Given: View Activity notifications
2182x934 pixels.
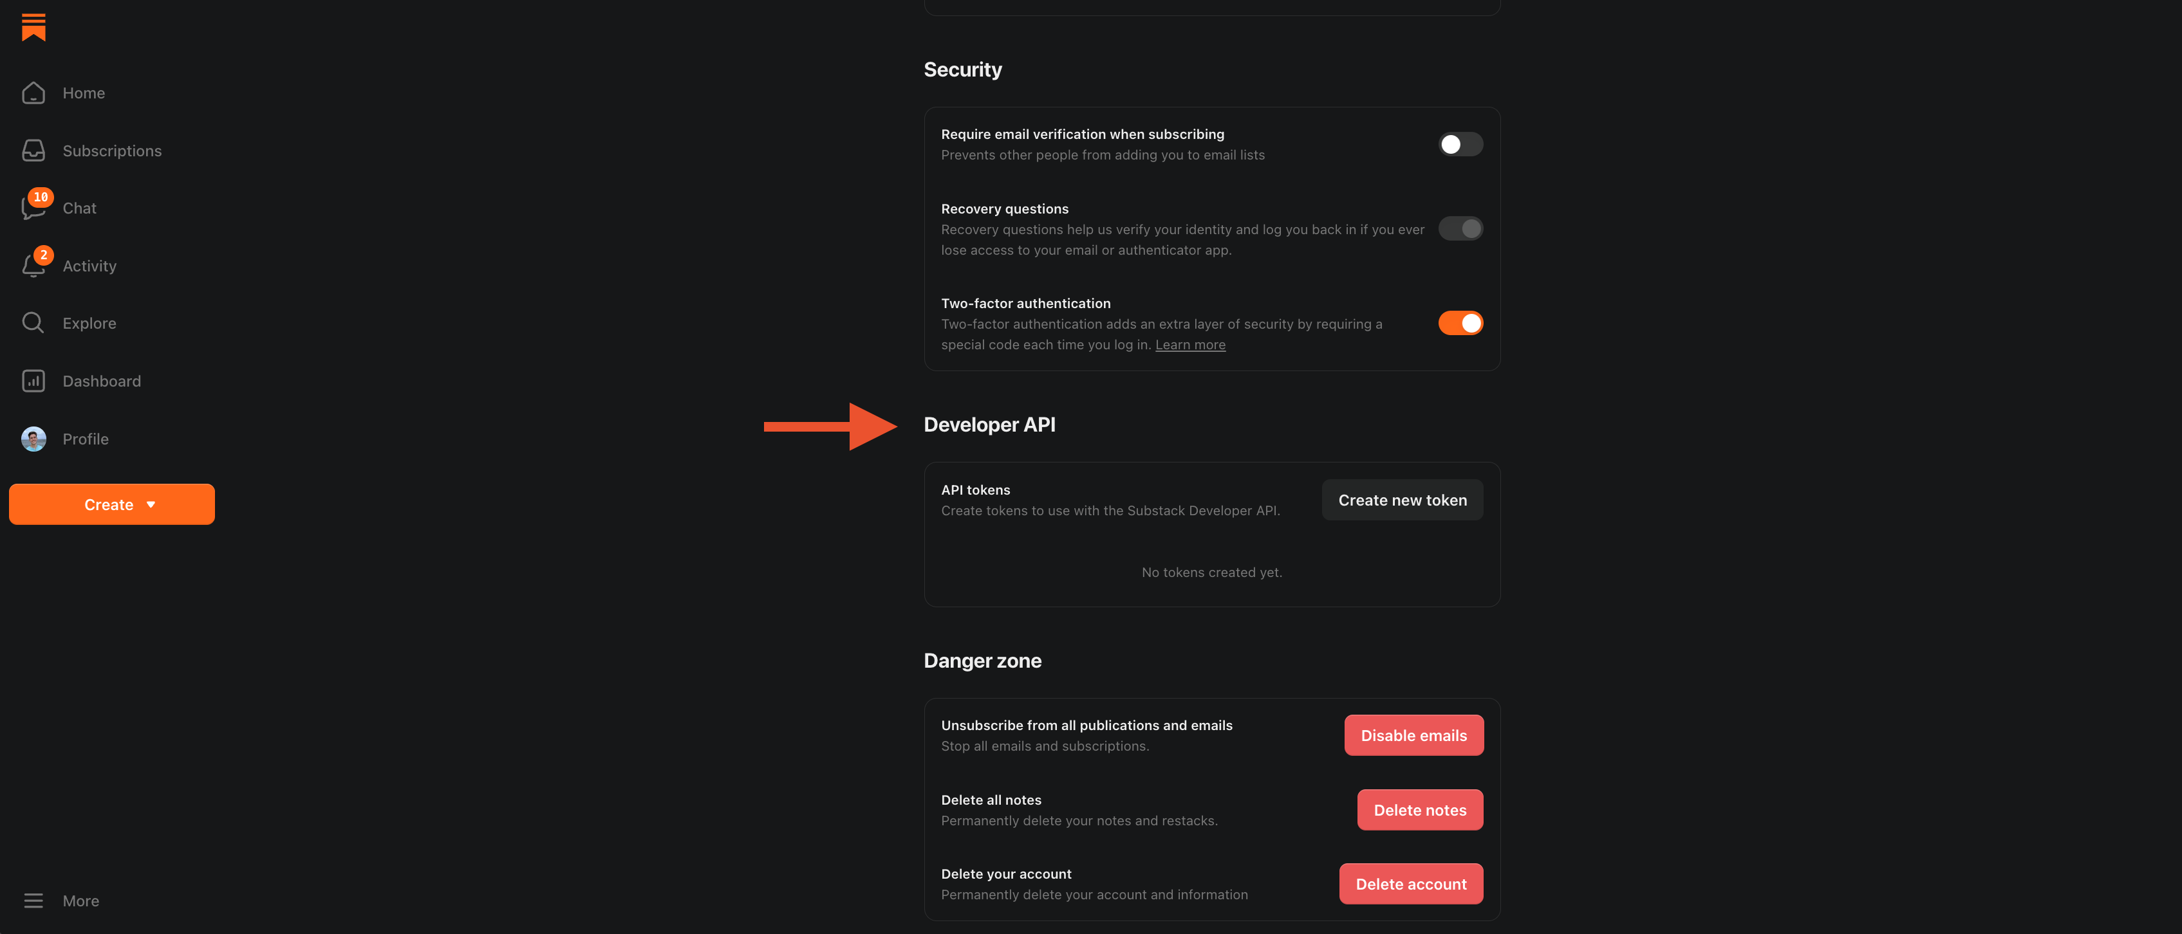Looking at the screenshot, I should click(89, 265).
